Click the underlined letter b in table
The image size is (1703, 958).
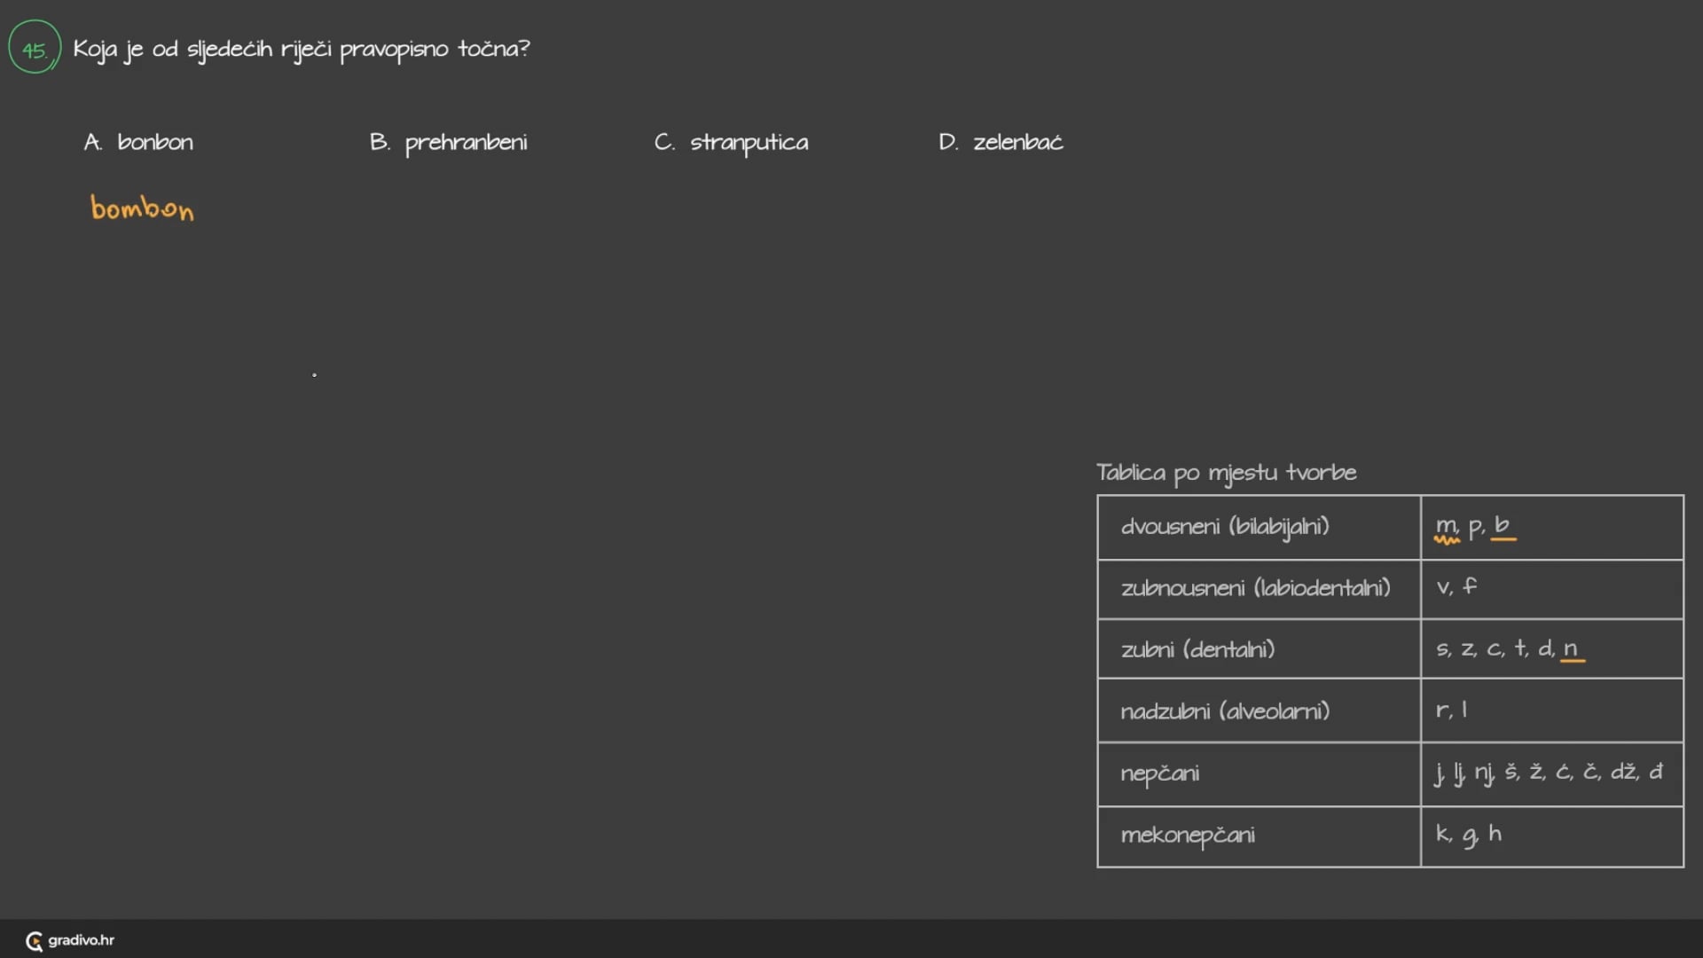[1502, 525]
